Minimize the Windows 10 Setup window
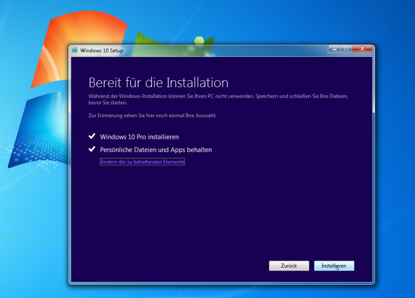Viewport: 415px width, 298px height. 335,49
